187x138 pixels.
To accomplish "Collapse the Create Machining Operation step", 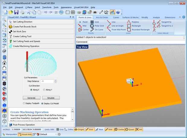I will 41,46.
